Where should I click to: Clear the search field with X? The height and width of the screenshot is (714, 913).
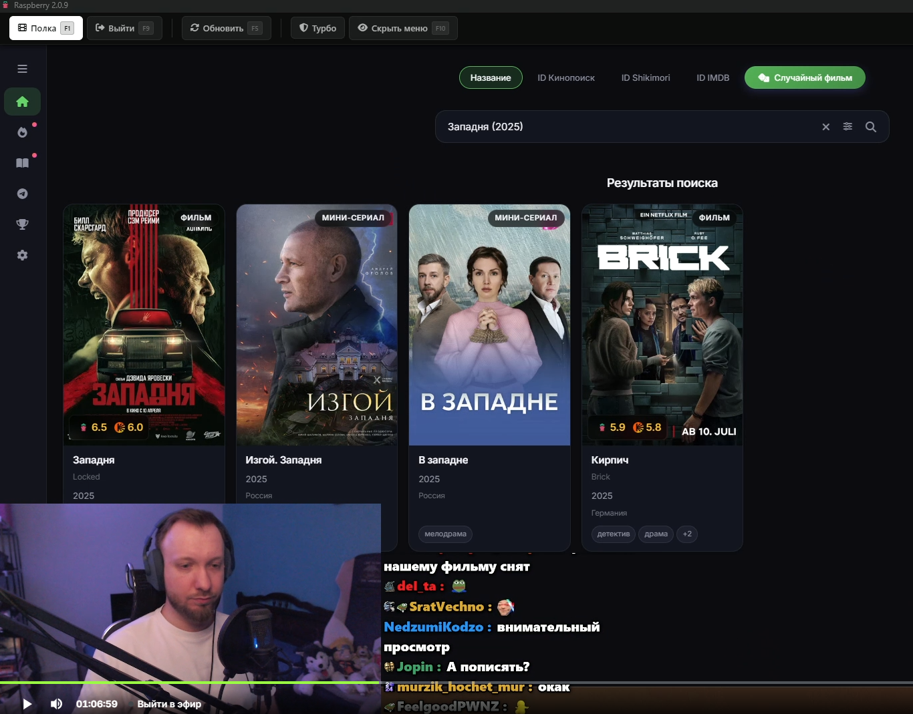[x=826, y=127]
